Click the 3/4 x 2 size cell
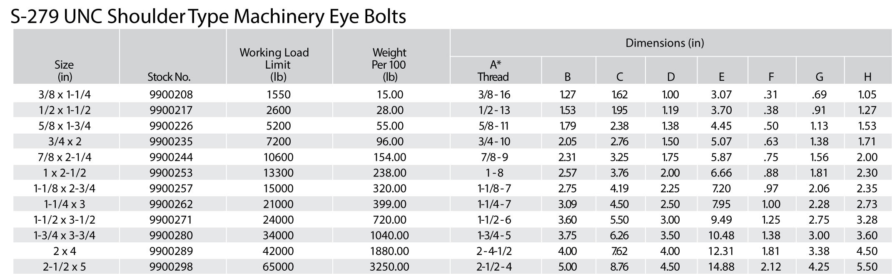The image size is (892, 274). click(x=65, y=142)
